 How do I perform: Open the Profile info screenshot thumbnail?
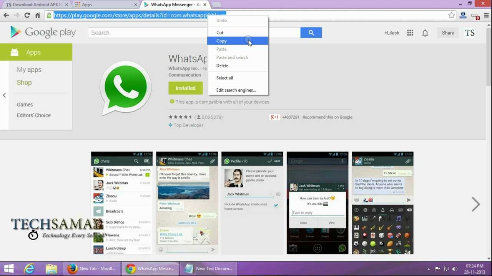click(252, 203)
